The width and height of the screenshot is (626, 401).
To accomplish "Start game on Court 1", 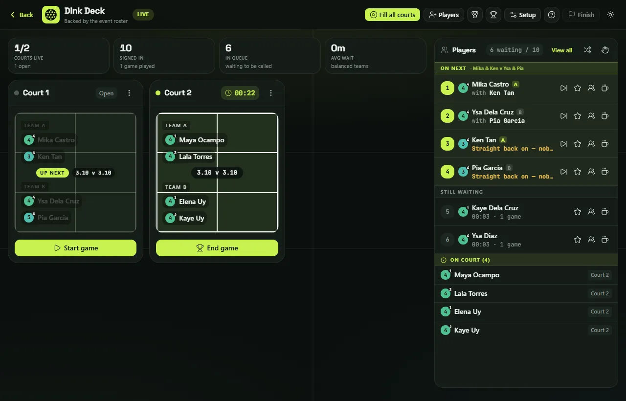I will [75, 248].
